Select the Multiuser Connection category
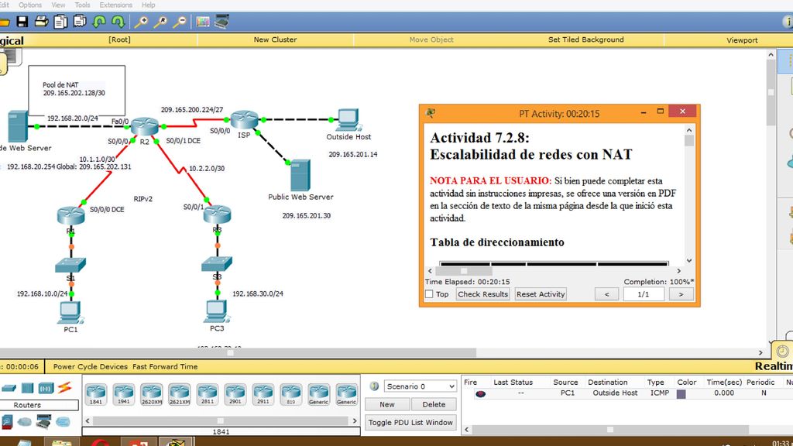This screenshot has height=446, width=793. click(x=63, y=421)
